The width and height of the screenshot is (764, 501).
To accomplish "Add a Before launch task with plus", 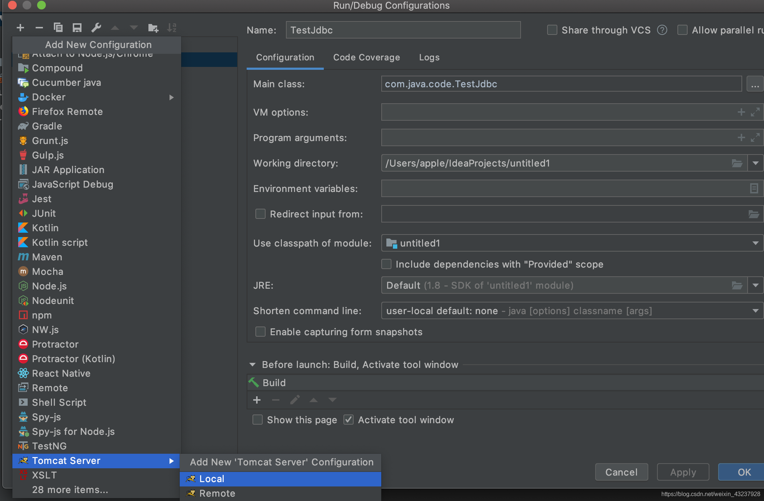I will click(257, 400).
